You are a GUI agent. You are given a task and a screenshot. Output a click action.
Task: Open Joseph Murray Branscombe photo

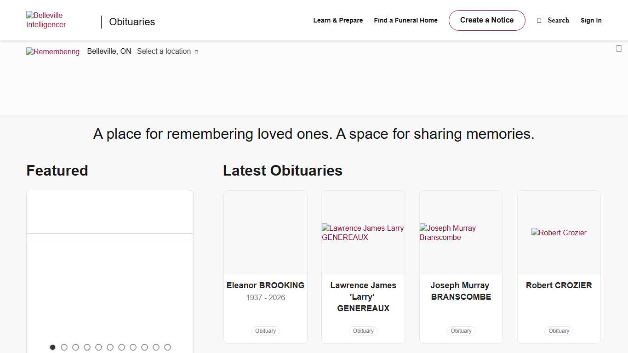click(461, 233)
